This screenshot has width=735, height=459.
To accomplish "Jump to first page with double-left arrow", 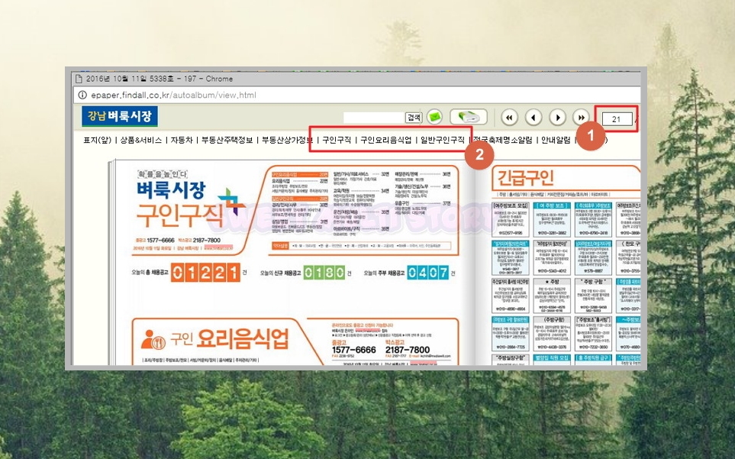I will coord(510,117).
